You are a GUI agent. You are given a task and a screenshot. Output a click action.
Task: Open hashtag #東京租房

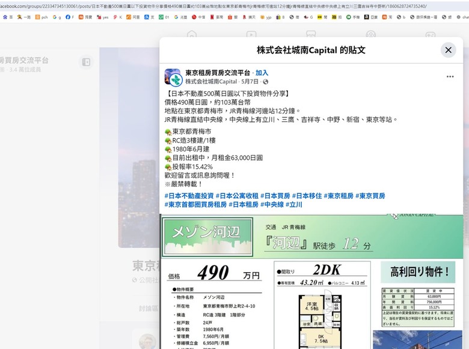[x=339, y=196]
